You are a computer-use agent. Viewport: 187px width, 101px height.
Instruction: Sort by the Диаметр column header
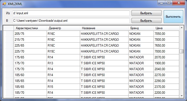pyautogui.click(x=63, y=28)
